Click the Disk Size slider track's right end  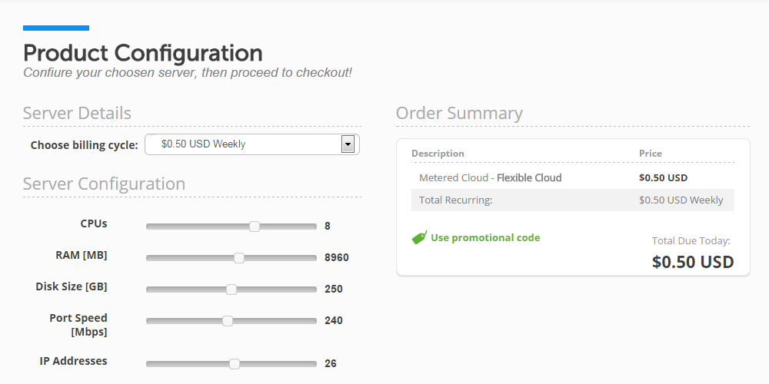click(314, 290)
